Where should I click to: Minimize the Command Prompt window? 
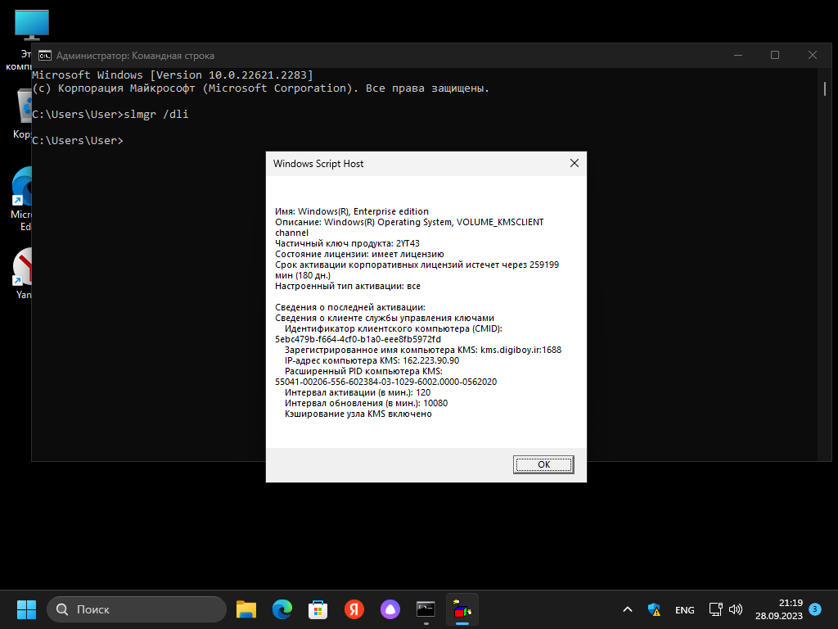738,55
